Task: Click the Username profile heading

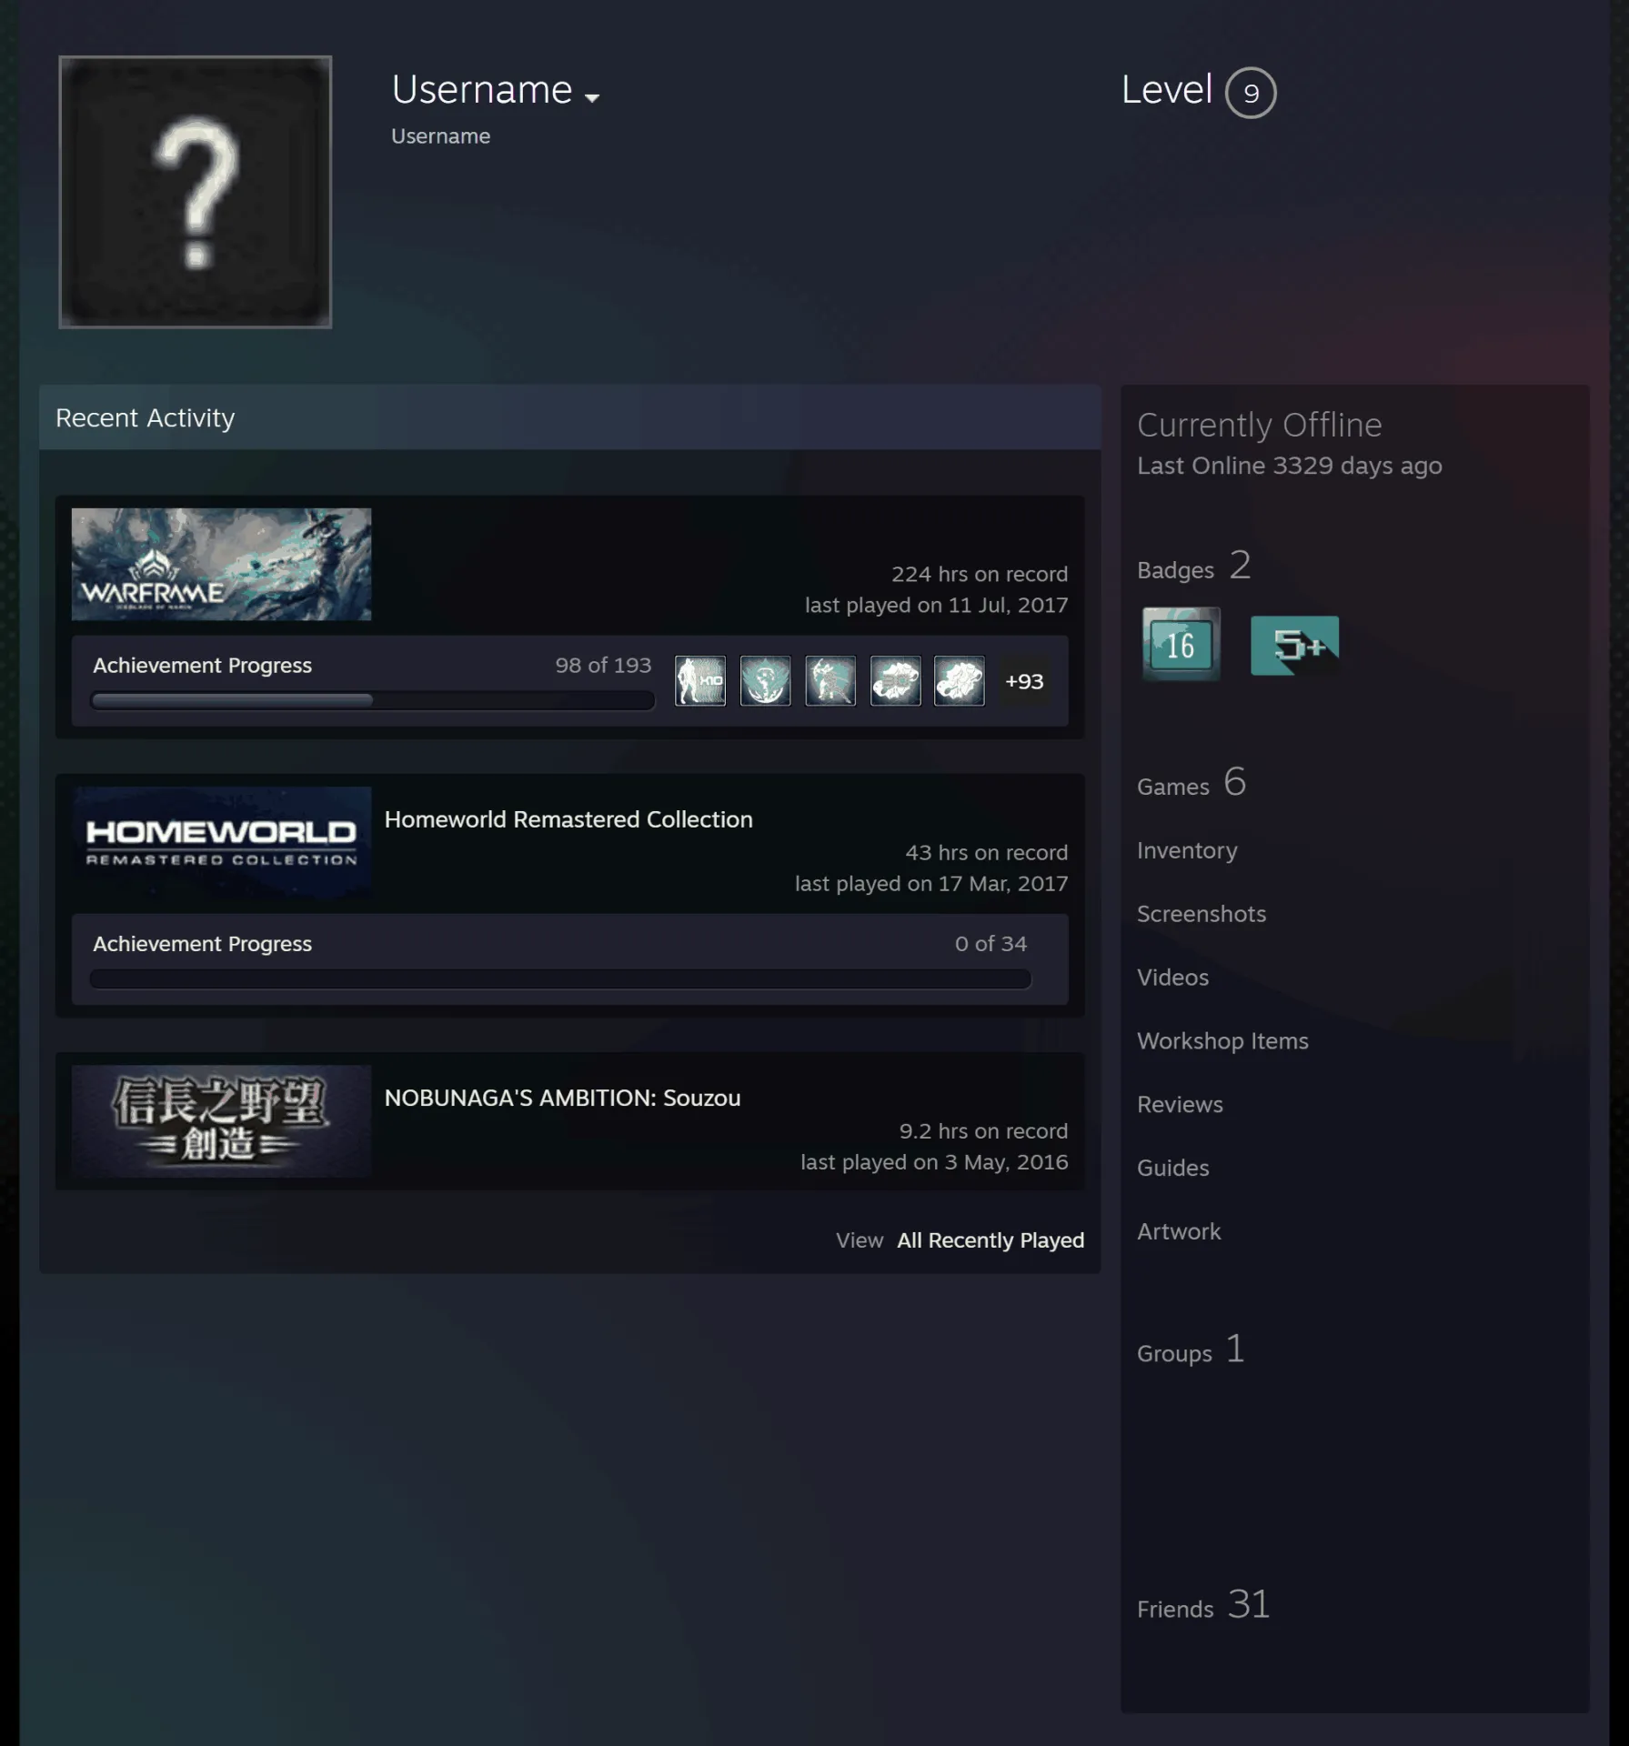Action: [x=482, y=90]
